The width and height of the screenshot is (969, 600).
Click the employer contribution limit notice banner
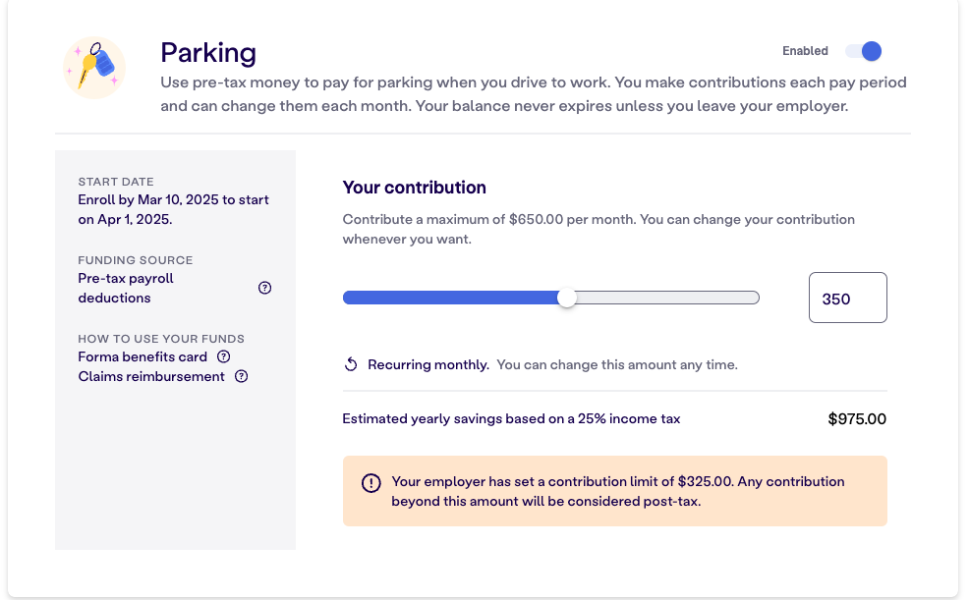pyautogui.click(x=615, y=491)
